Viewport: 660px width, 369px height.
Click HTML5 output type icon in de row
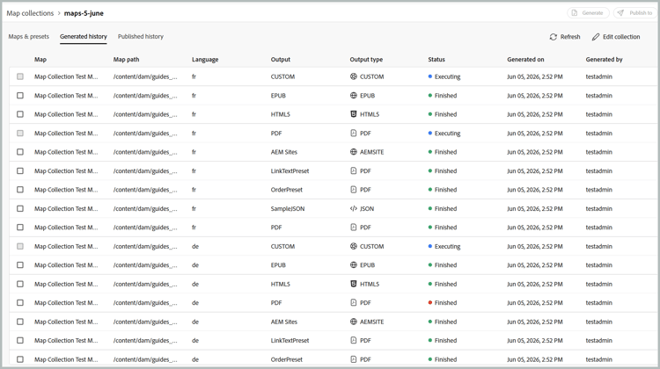354,284
